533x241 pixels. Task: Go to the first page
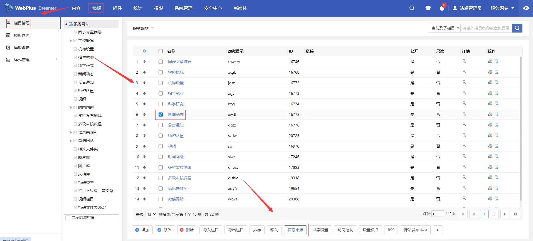coord(463,214)
